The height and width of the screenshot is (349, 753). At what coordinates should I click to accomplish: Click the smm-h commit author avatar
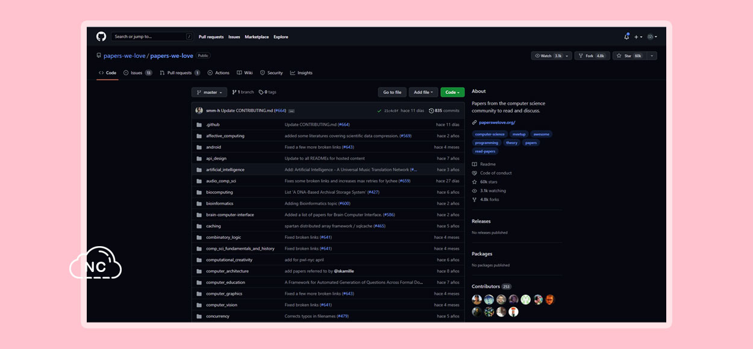click(x=199, y=111)
